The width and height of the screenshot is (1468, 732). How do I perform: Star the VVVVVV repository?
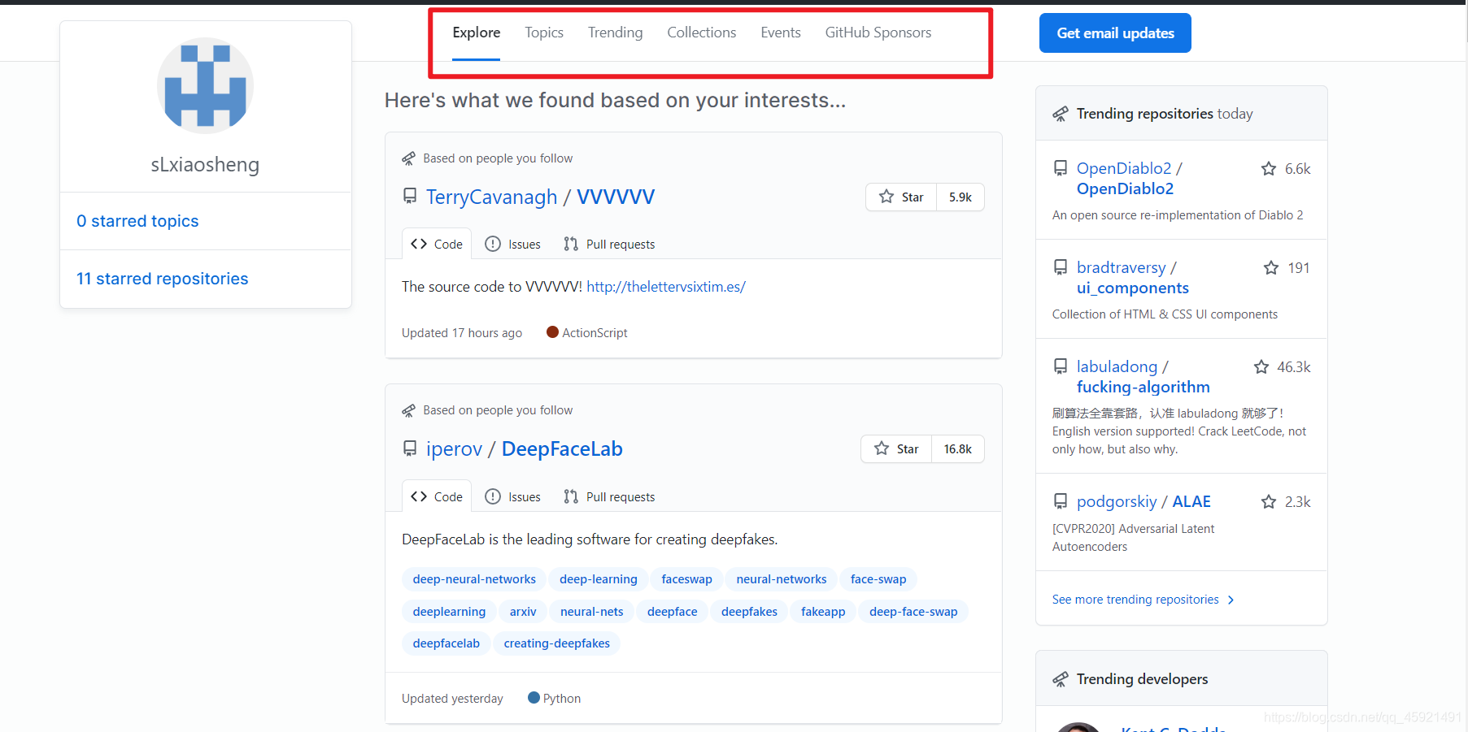[902, 197]
